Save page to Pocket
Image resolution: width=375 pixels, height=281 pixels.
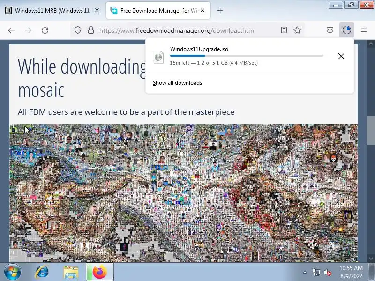pyautogui.click(x=330, y=30)
